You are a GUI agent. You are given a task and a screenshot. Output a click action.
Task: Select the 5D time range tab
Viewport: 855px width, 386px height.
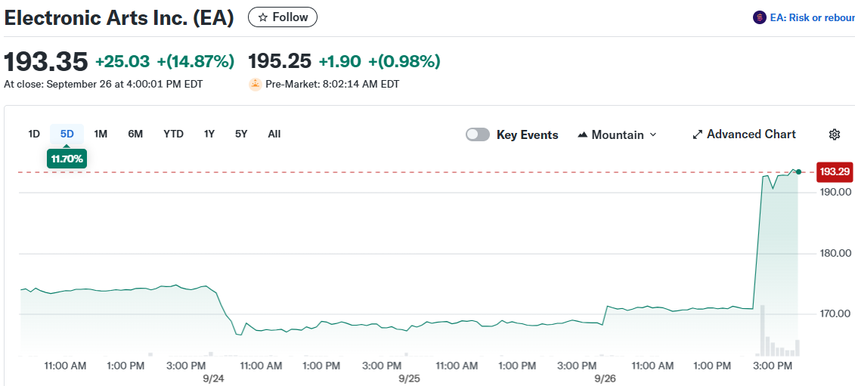click(x=67, y=134)
